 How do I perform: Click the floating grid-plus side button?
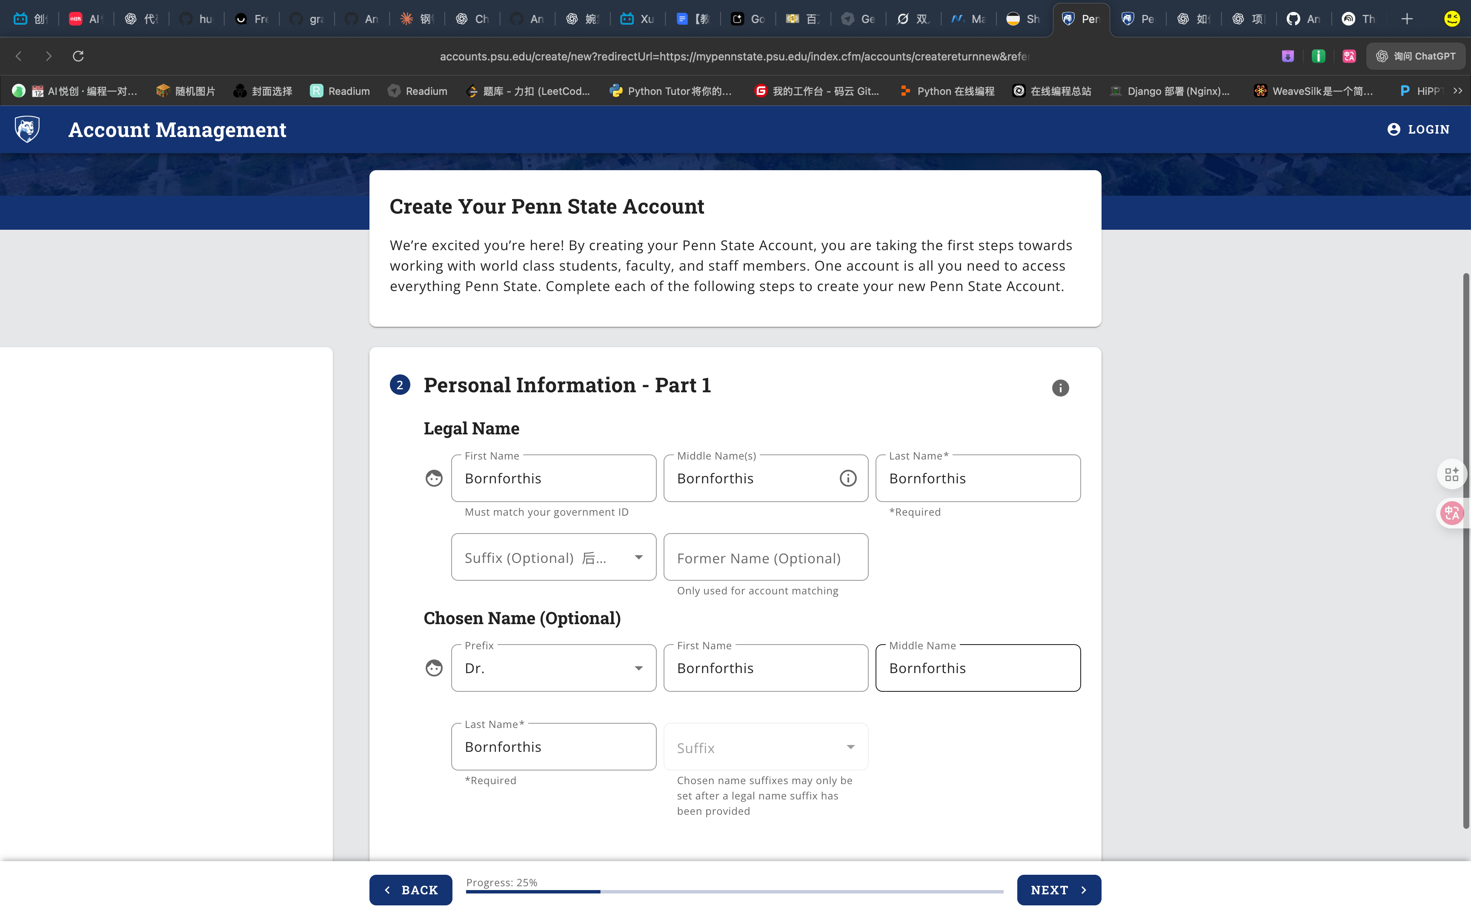pyautogui.click(x=1452, y=474)
